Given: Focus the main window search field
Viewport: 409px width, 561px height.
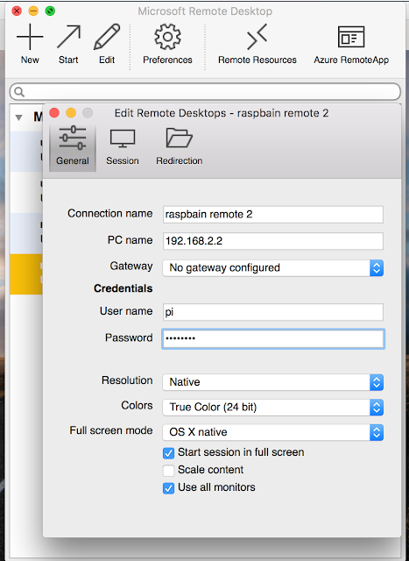Looking at the screenshot, I should [x=205, y=92].
